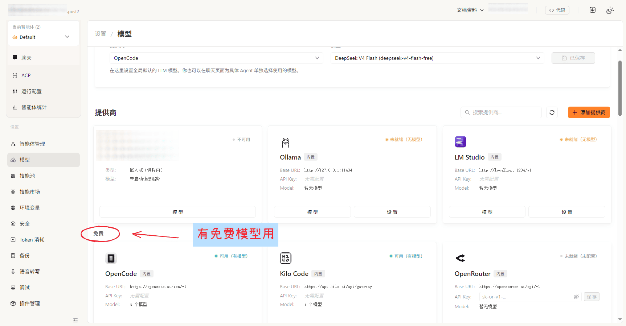Click the environment variables globe icon

[13, 208]
